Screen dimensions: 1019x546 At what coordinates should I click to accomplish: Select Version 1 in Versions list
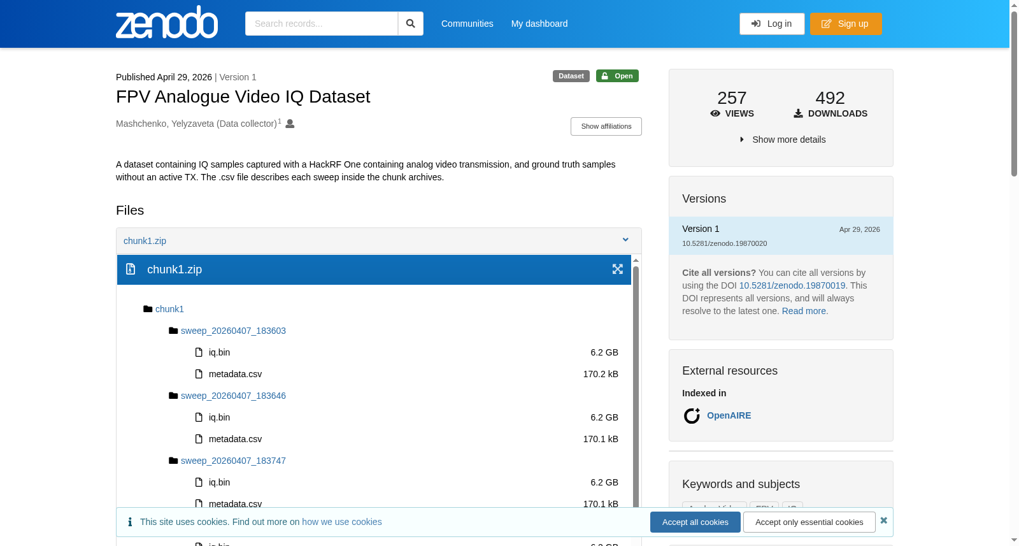781,236
